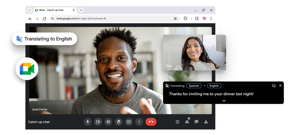Toggle closed captions button
The image size is (295, 135).
pyautogui.click(x=108, y=122)
